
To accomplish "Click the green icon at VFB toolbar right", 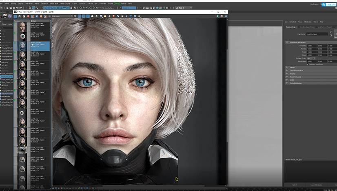I will tap(218, 16).
